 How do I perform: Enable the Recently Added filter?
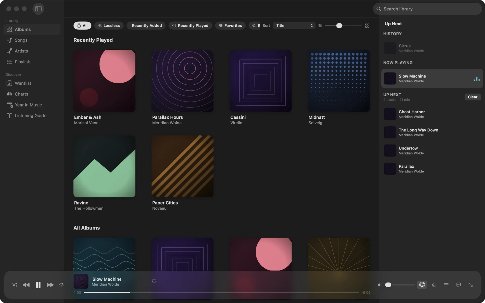(x=146, y=26)
